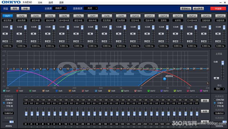The width and height of the screenshot is (228, 129).
Task: Mute the OUT14 channel speaker icon
Action: [x=190, y=34]
